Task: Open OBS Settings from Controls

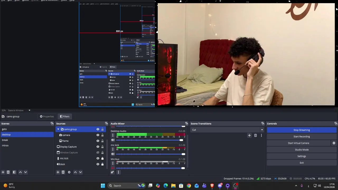Action: click(x=302, y=156)
